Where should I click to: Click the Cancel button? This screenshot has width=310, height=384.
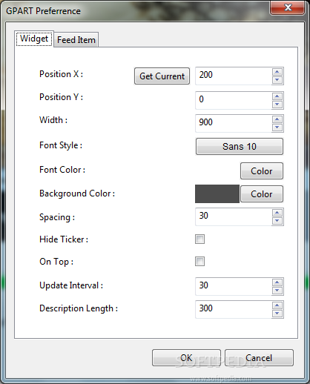click(x=259, y=357)
